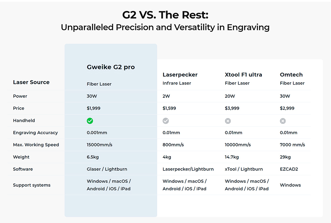Click the Infrare Laser source under Laserpecker

[177, 83]
